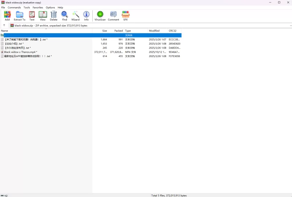Open the Find search tool
This screenshot has height=197, width=292.
[x=65, y=15]
